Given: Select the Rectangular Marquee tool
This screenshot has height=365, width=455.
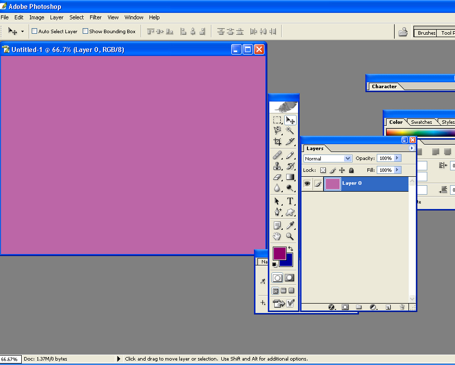Looking at the screenshot, I should click(x=278, y=120).
